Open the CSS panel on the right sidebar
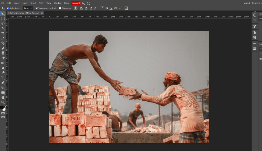This screenshot has height=151, width=262. click(x=255, y=43)
